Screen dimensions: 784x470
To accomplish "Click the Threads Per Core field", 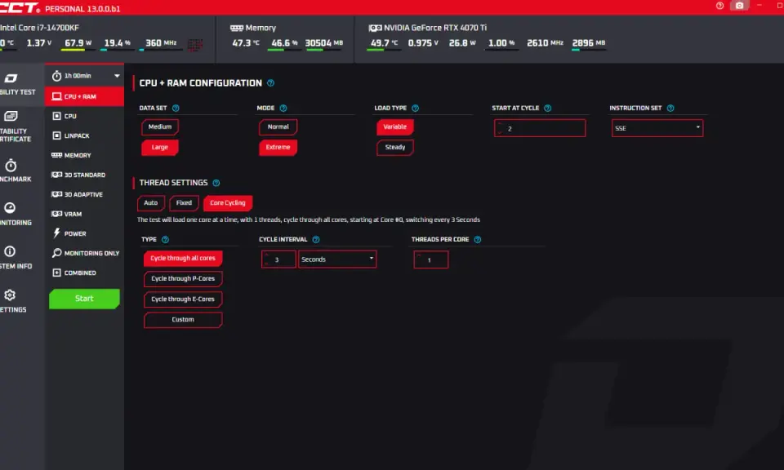I will [x=431, y=259].
